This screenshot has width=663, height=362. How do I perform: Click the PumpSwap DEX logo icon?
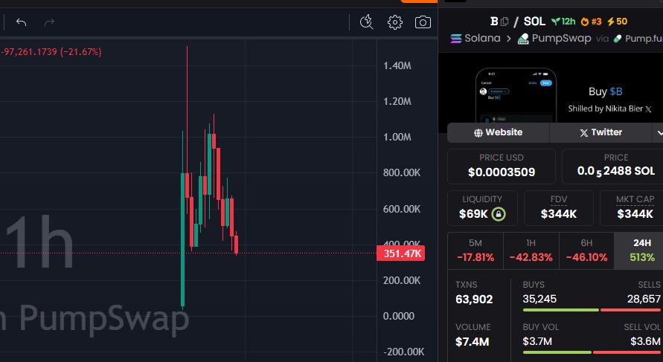[524, 39]
